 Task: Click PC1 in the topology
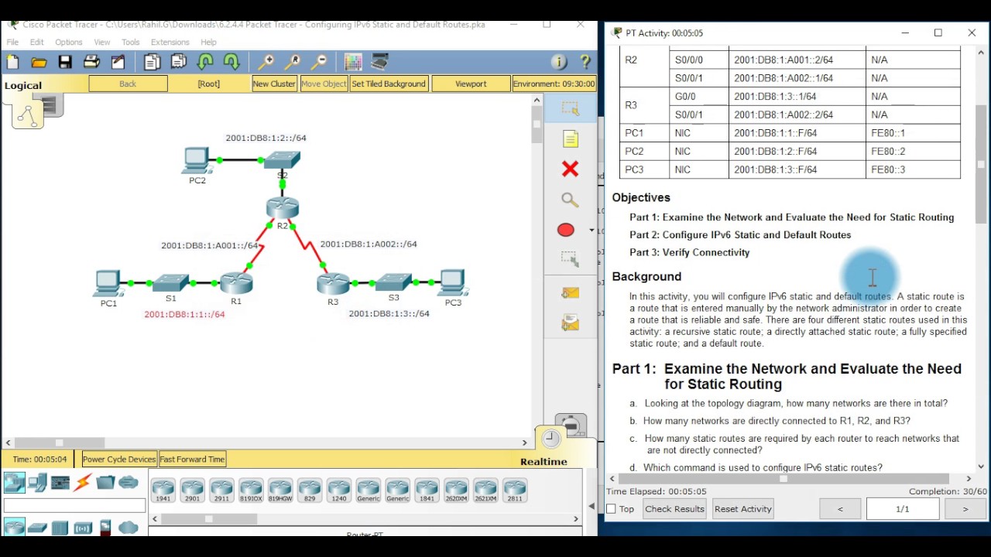(x=108, y=283)
